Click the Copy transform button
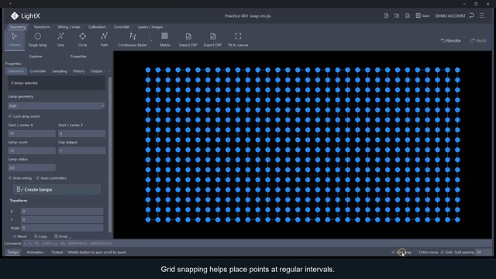496x279 pixels. tap(40, 236)
